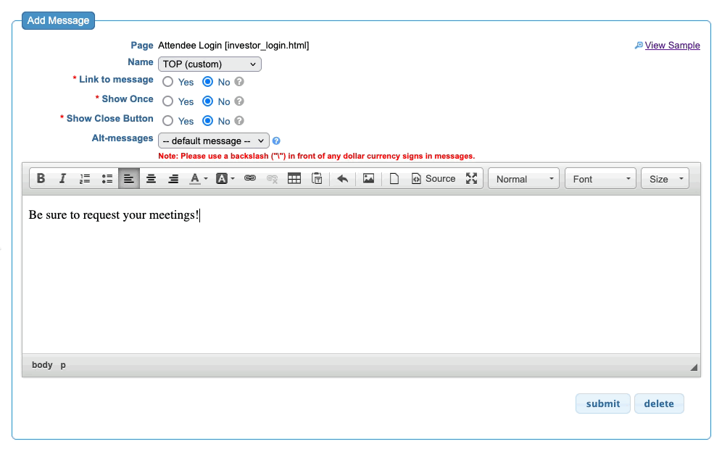Insert a hyperlink with the Link icon
The height and width of the screenshot is (452, 722).
(x=250, y=179)
